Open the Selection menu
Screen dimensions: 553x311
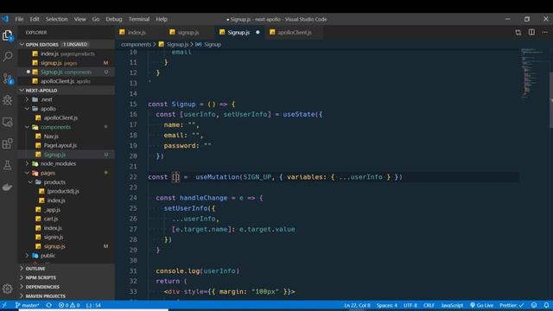coord(56,19)
